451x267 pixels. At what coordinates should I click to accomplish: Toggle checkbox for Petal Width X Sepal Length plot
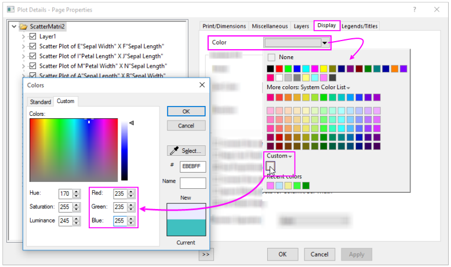point(33,66)
